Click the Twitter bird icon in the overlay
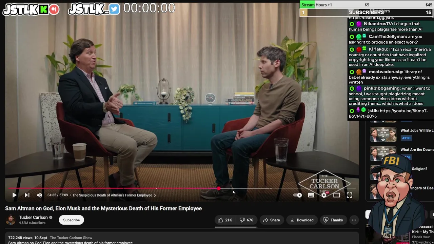 coord(114,9)
